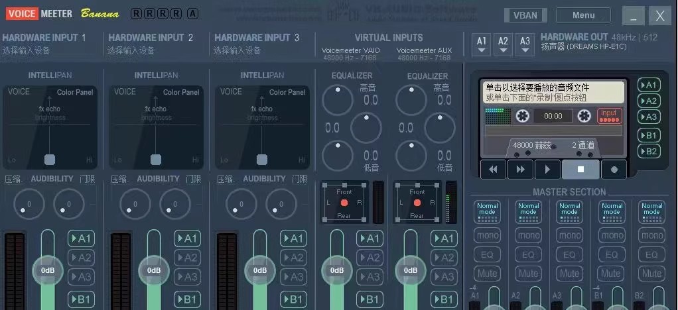Fast-forward the cassette recorder
The image size is (678, 310).
pos(520,170)
